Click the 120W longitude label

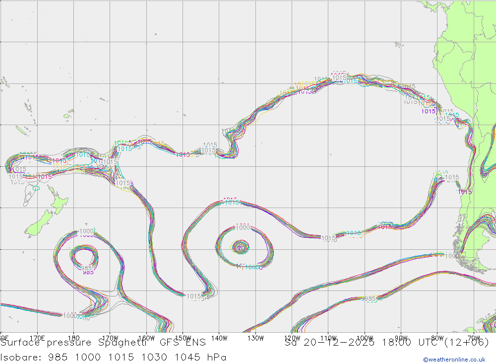(292, 338)
